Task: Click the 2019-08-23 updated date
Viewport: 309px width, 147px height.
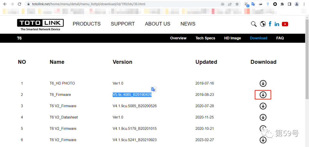Action: point(205,95)
